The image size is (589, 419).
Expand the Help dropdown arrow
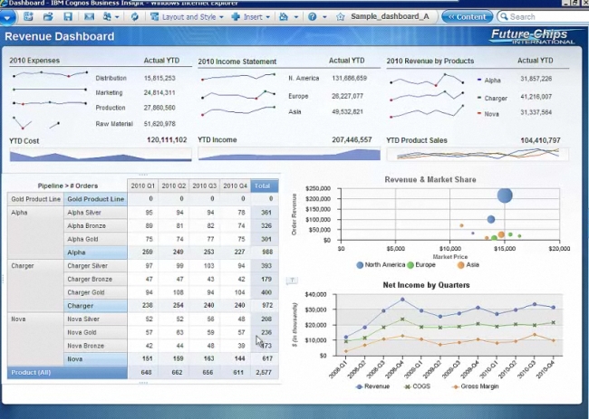[x=324, y=17]
